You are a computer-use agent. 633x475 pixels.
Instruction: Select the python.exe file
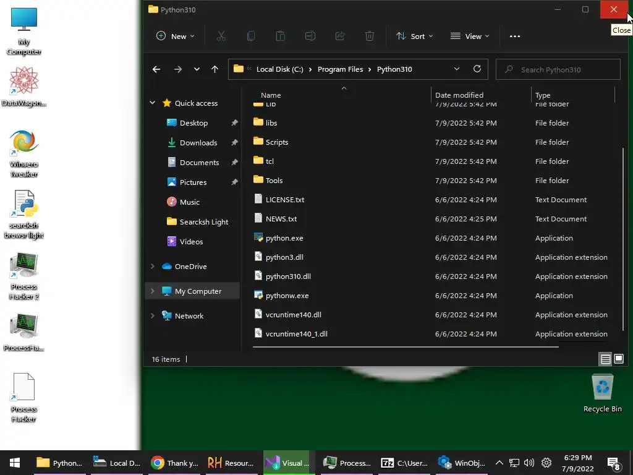click(x=284, y=238)
